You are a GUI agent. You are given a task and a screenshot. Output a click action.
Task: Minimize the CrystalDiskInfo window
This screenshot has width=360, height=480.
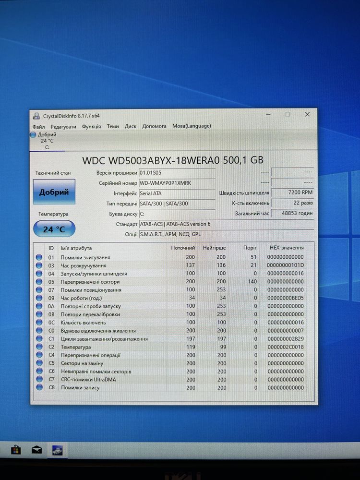(268, 115)
